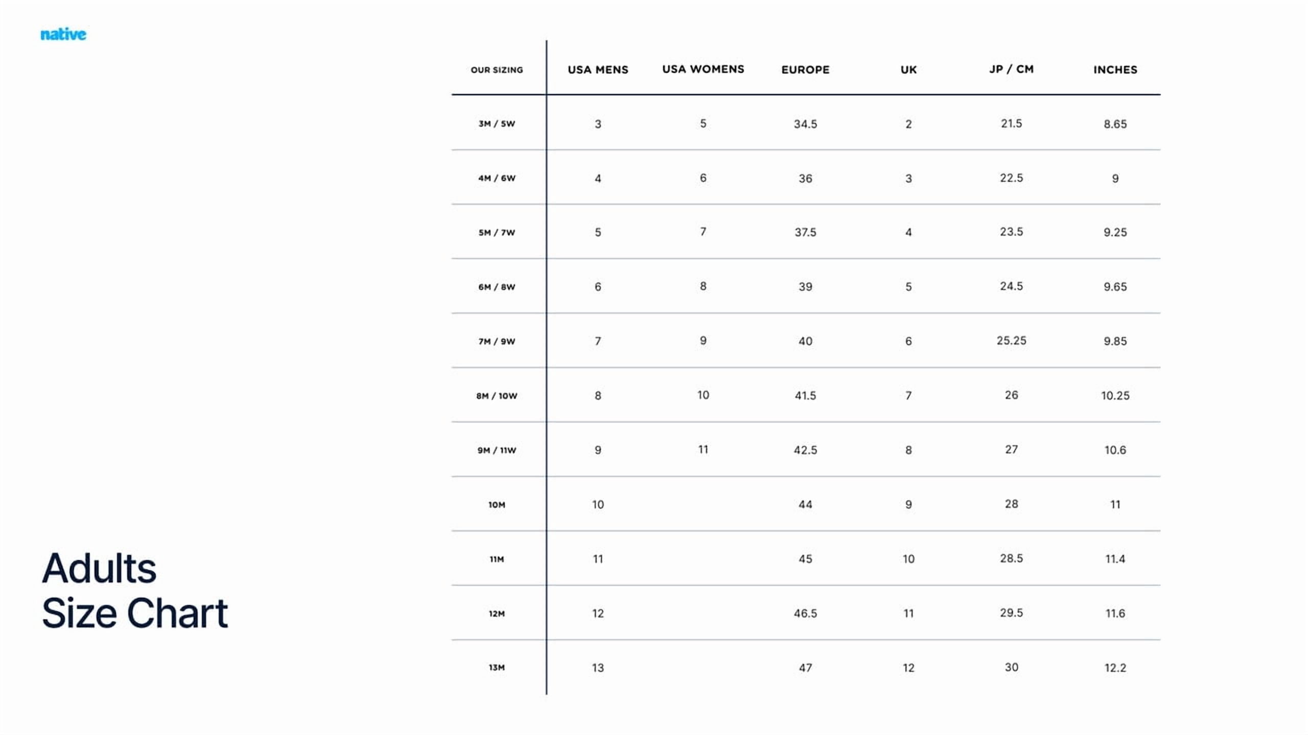Image resolution: width=1308 pixels, height=735 pixels.
Task: Select the 13M size row label
Action: click(x=497, y=668)
